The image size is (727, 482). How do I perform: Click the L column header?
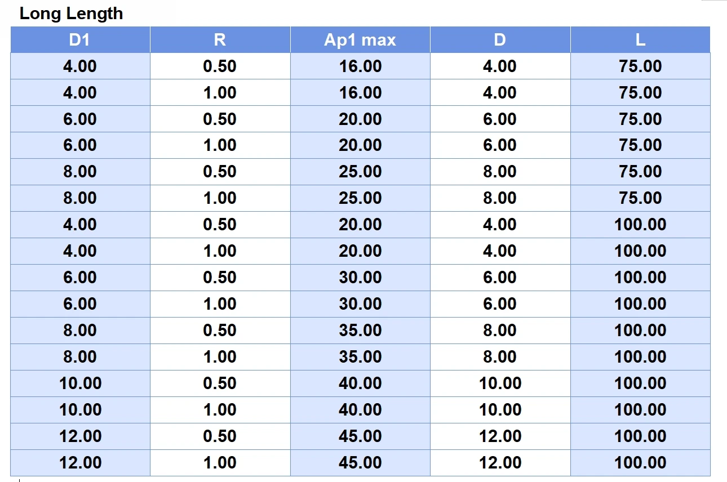pos(640,40)
